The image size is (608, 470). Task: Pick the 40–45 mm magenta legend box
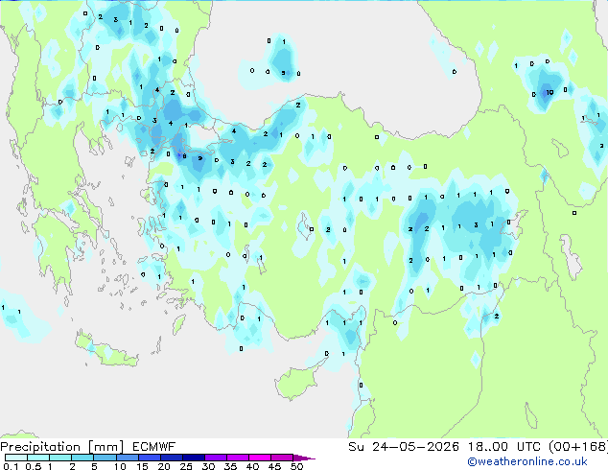(x=260, y=458)
